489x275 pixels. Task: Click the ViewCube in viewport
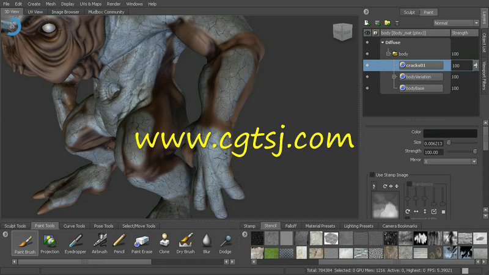coord(342,32)
